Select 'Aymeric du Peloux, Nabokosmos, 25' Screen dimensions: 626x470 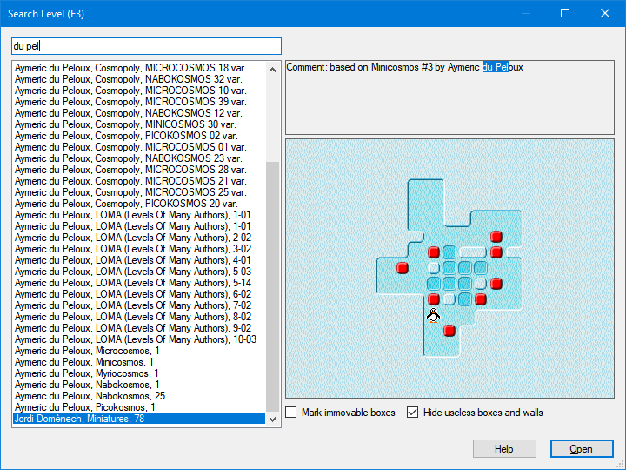[x=139, y=396]
